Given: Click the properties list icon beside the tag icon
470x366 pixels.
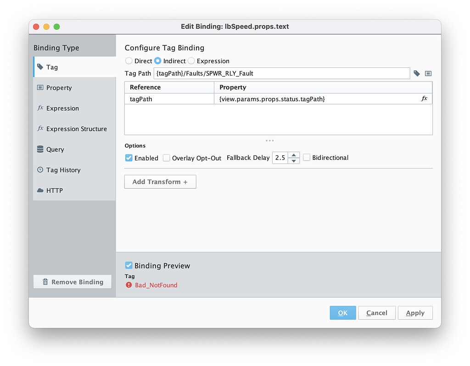Looking at the screenshot, I should pyautogui.click(x=428, y=73).
